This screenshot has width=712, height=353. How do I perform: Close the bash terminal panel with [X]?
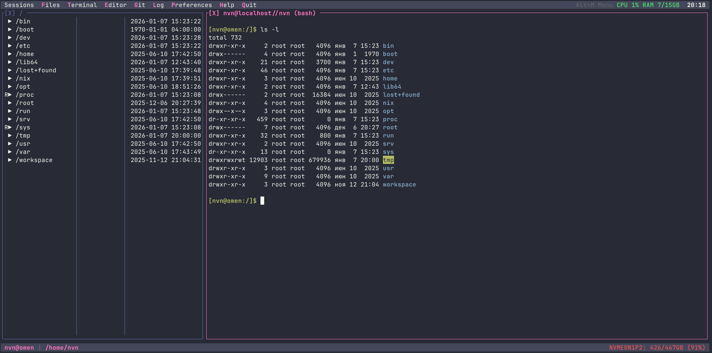214,13
